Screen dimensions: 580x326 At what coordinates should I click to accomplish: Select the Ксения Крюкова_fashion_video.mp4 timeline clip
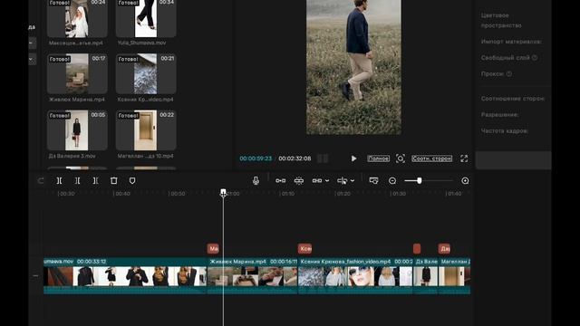click(355, 275)
